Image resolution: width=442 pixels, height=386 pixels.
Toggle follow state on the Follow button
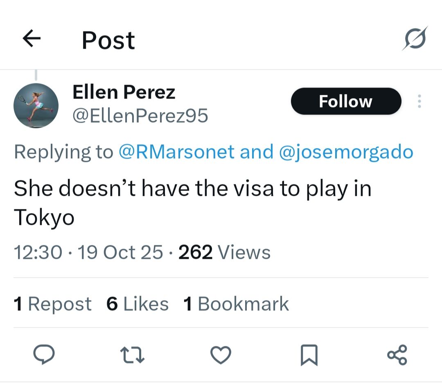click(346, 101)
